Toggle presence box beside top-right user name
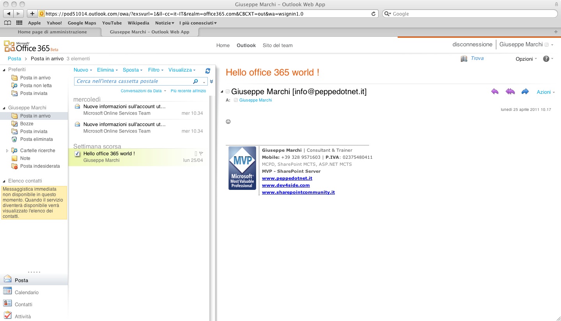 (547, 45)
